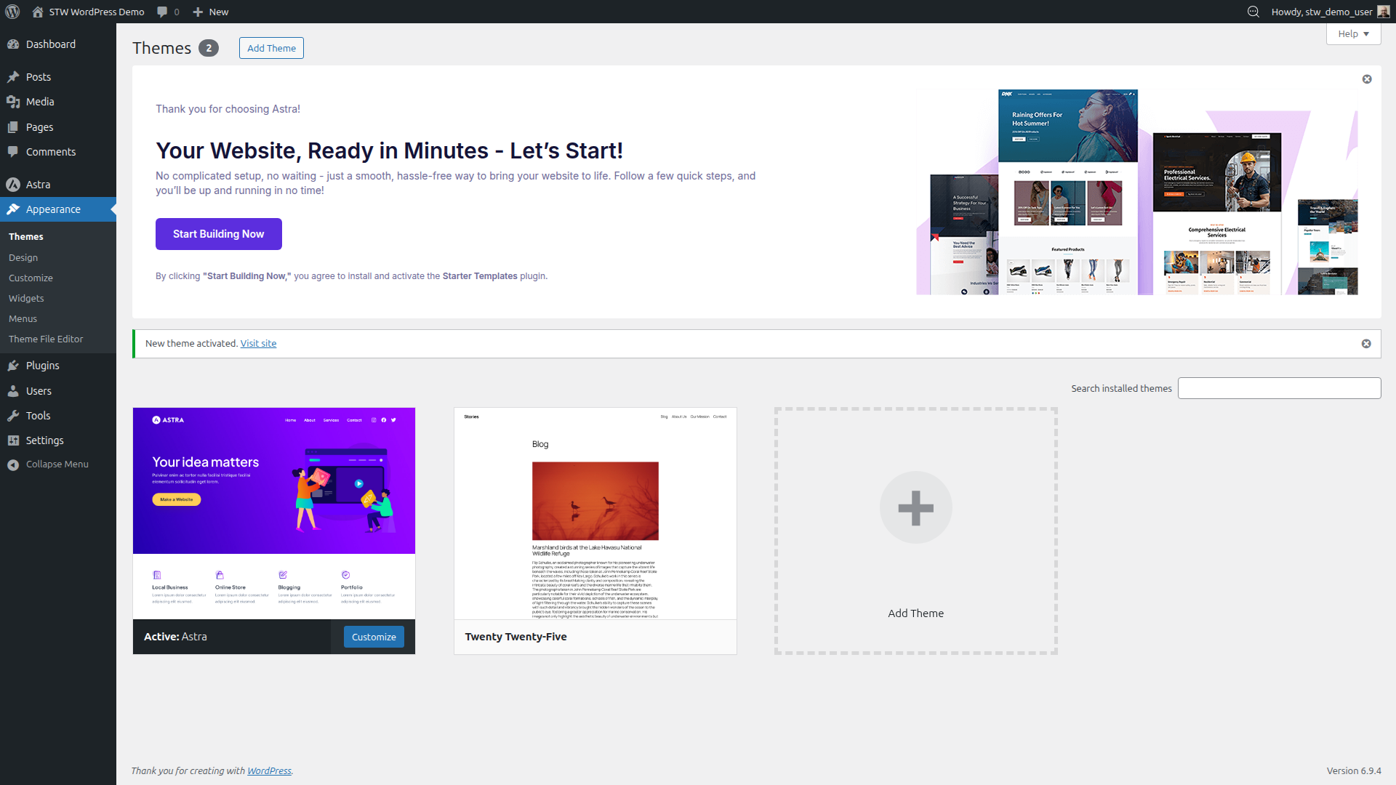Viewport: 1396px width, 785px height.
Task: Click the starter templates preview image
Action: point(1136,192)
